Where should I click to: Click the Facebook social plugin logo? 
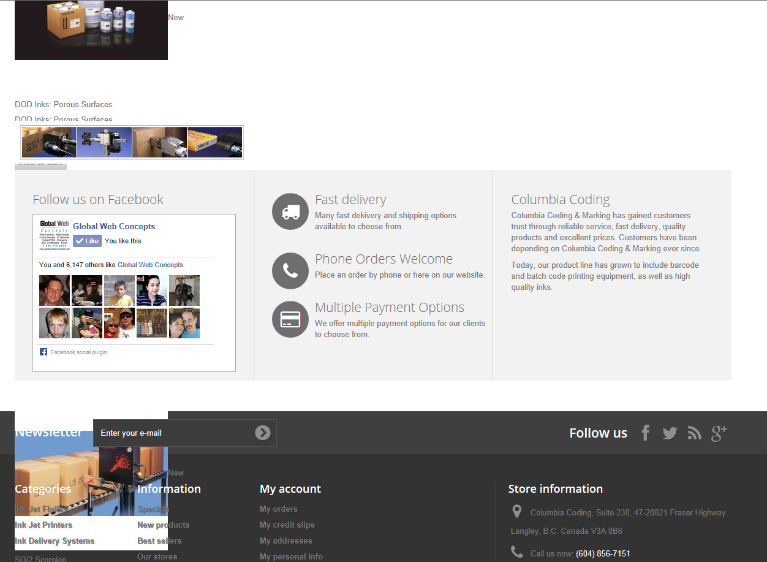(x=43, y=352)
